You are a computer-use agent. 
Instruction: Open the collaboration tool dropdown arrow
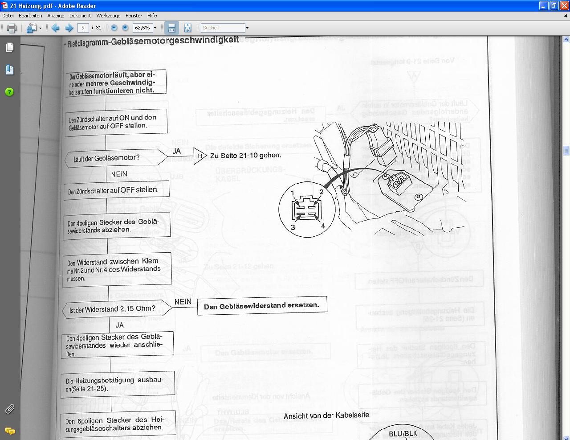(40, 28)
